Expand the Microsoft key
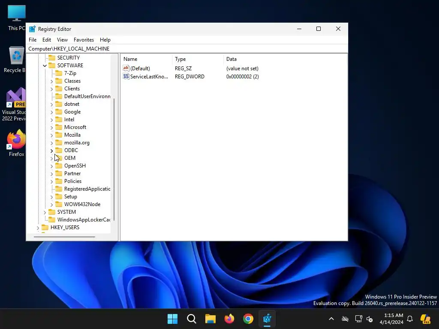 coord(51,127)
